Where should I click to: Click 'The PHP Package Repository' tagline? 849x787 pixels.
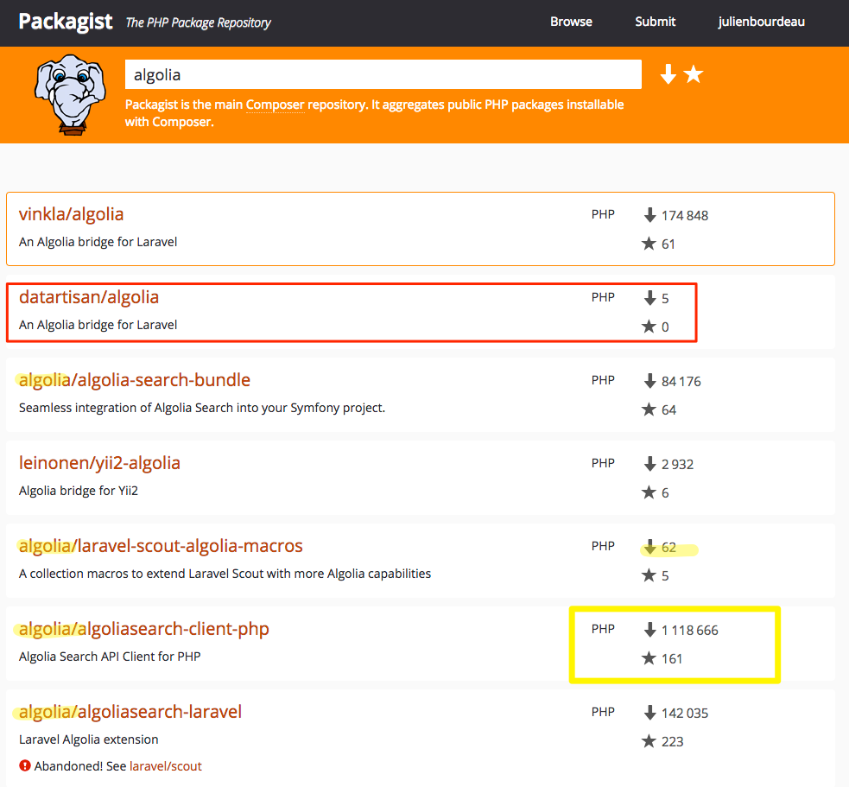(198, 22)
